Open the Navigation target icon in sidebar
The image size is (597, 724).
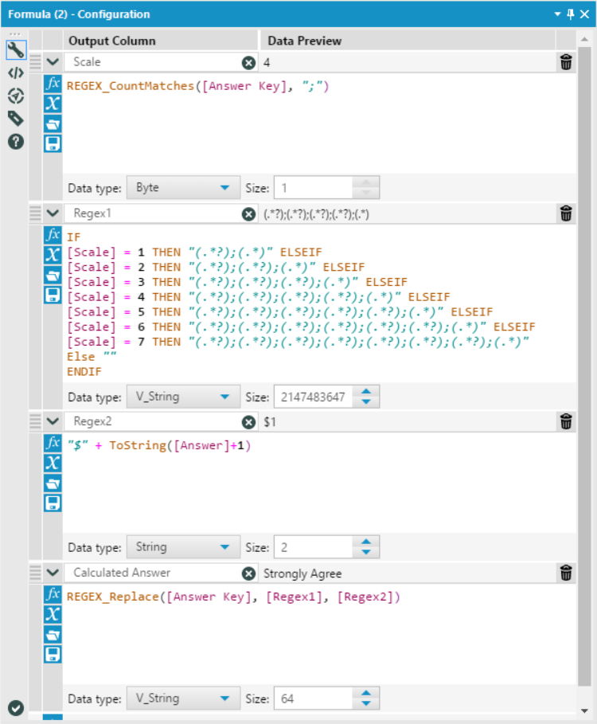(x=15, y=96)
